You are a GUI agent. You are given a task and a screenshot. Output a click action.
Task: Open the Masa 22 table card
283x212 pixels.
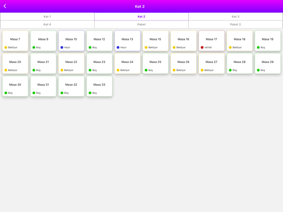point(71,63)
